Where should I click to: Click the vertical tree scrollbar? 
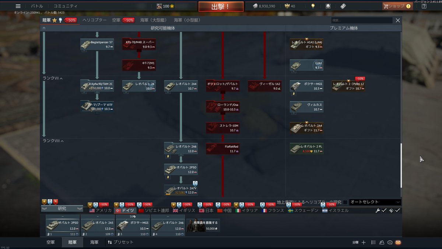(401, 166)
